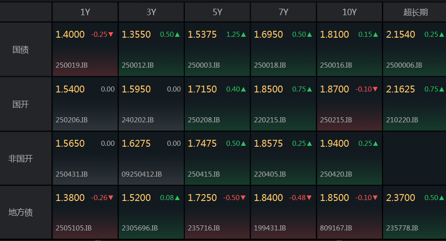This screenshot has height=241, width=446.
Task: Select the 超长期 column header
Action: pyautogui.click(x=415, y=12)
